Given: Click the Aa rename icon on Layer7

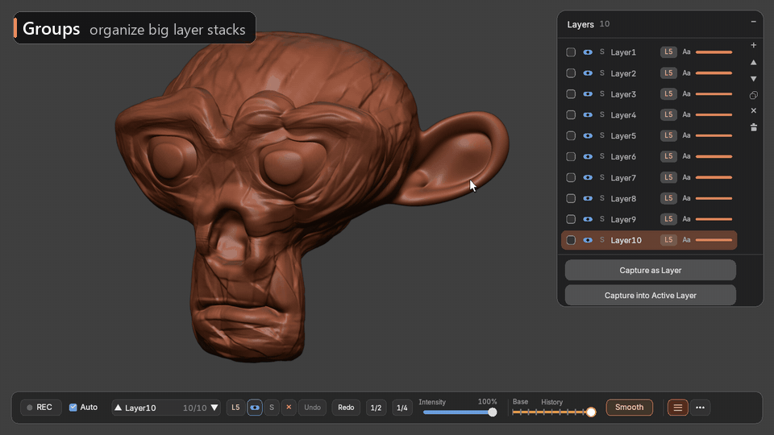Looking at the screenshot, I should [x=686, y=177].
